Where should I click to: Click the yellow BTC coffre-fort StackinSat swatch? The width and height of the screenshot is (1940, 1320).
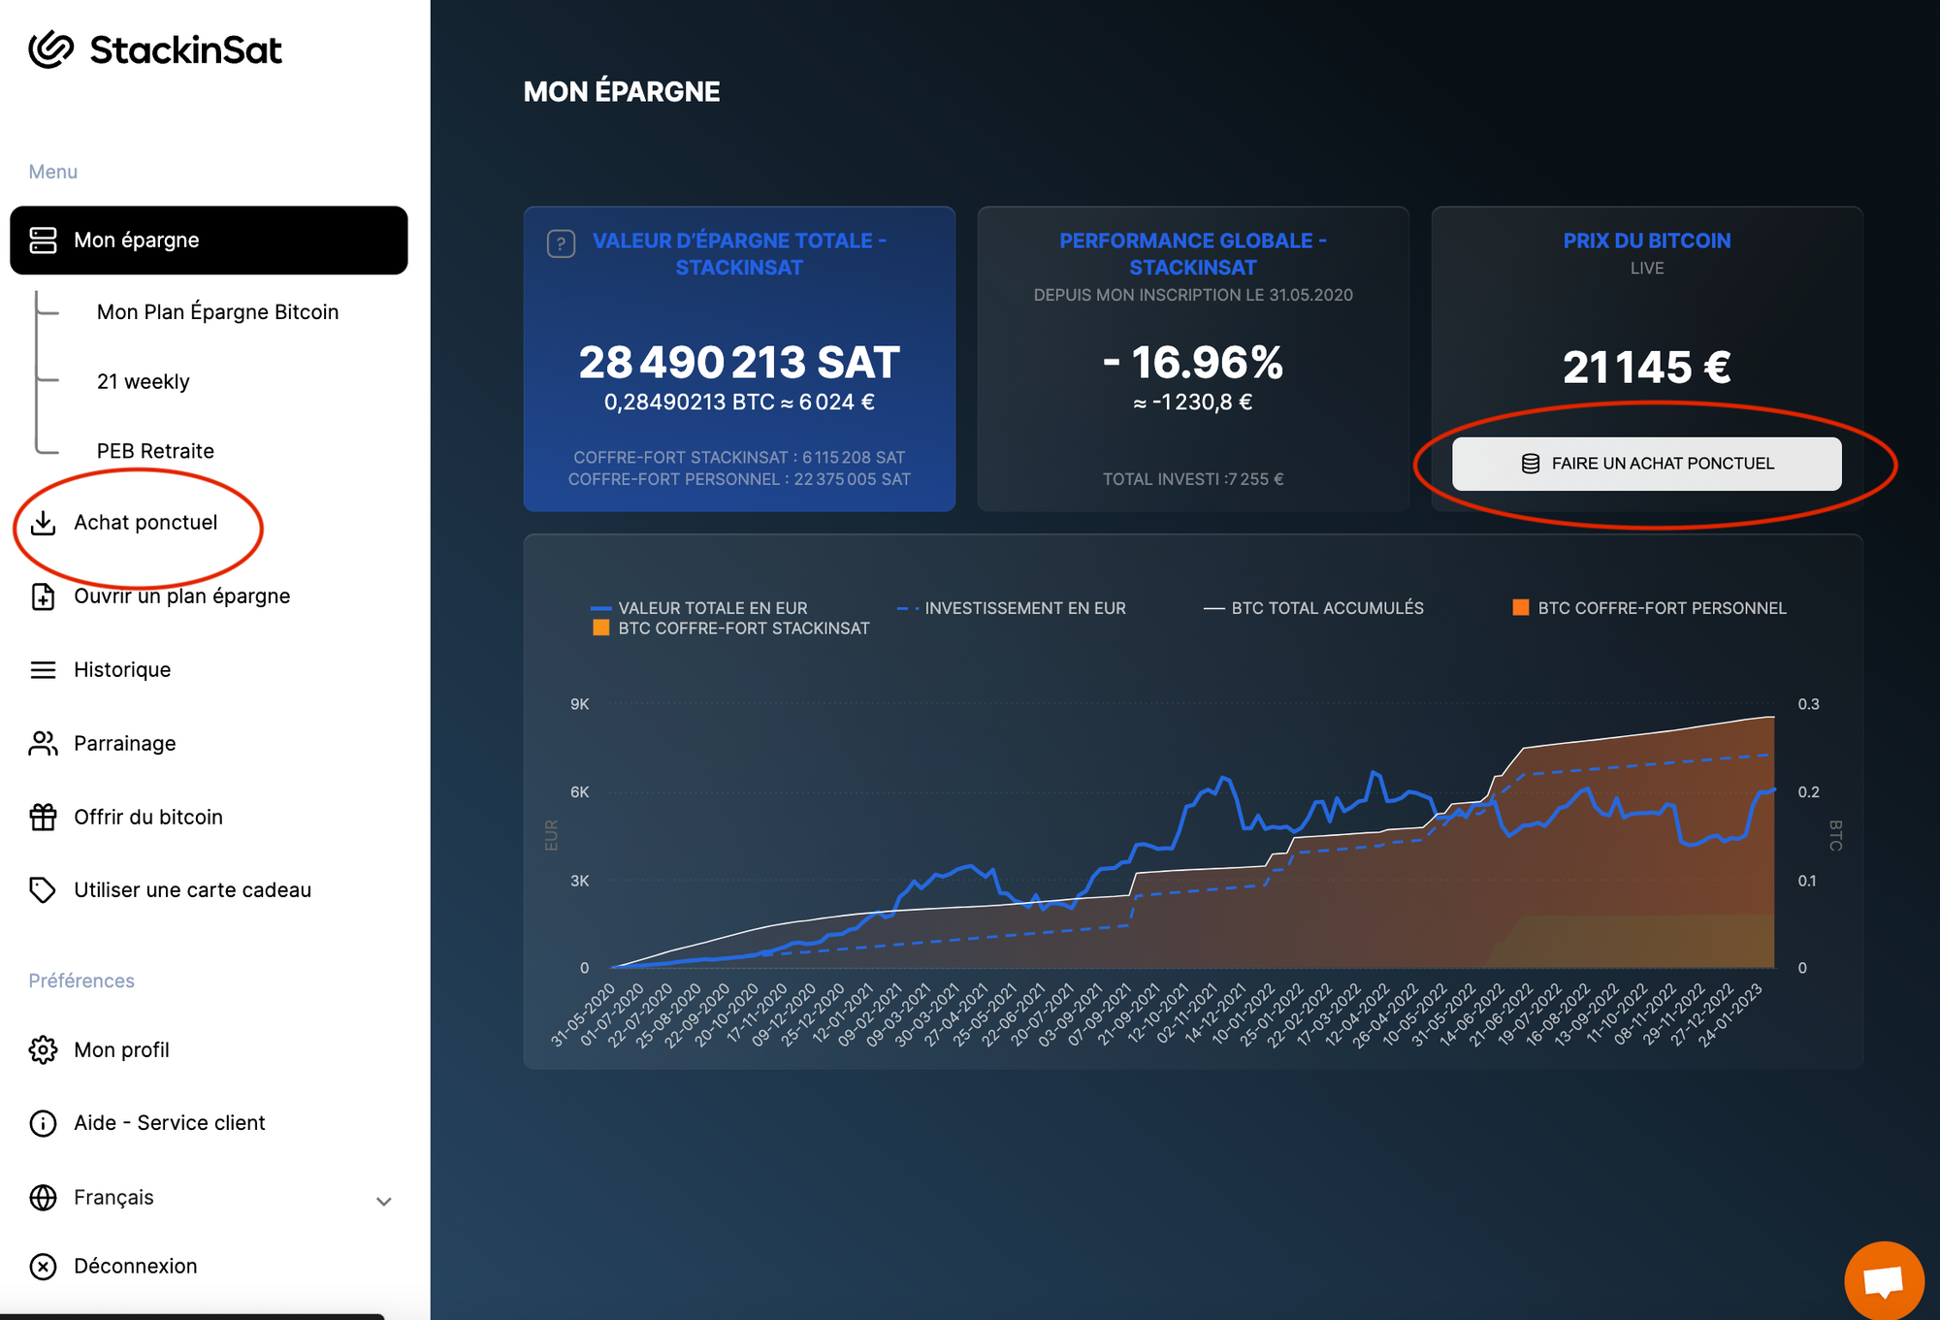[601, 628]
